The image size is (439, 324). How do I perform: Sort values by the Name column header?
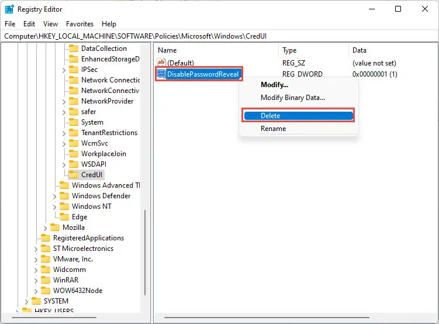[x=216, y=50]
